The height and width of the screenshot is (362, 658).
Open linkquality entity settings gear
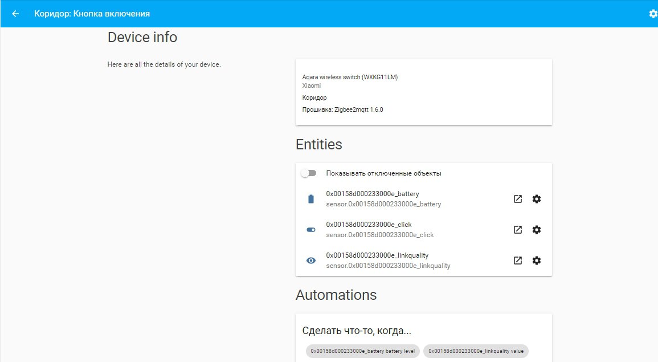(x=536, y=261)
